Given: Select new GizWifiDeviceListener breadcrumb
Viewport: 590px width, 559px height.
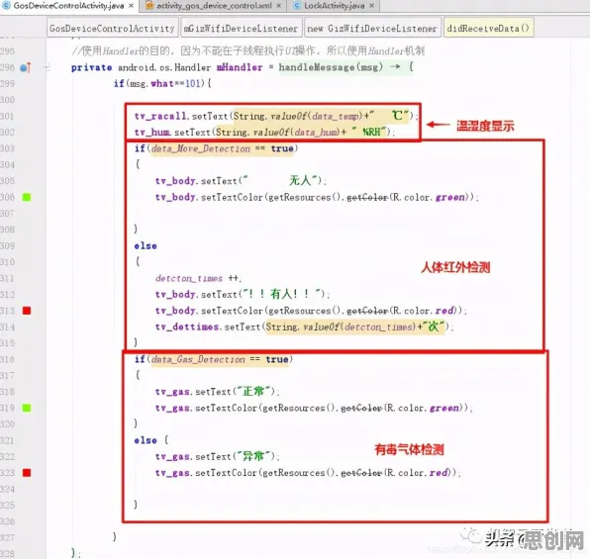Looking at the screenshot, I should click(372, 29).
